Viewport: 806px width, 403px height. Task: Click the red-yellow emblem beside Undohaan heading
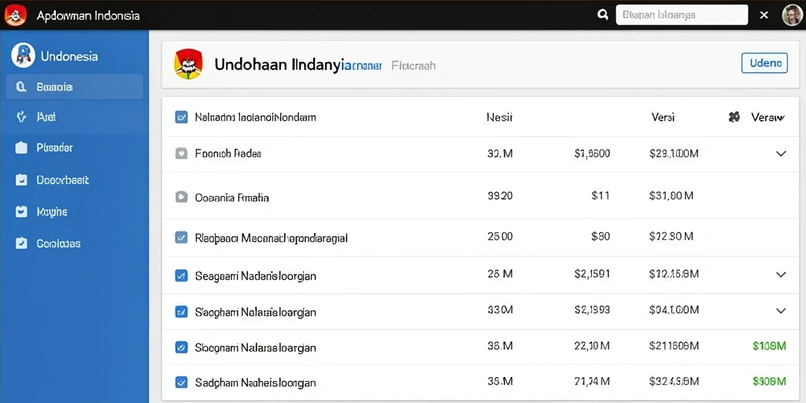click(x=189, y=65)
